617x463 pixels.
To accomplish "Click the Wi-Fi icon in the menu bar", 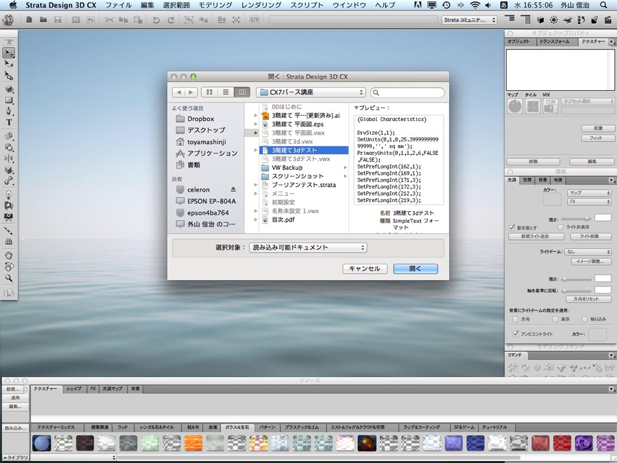I will click(475, 5).
